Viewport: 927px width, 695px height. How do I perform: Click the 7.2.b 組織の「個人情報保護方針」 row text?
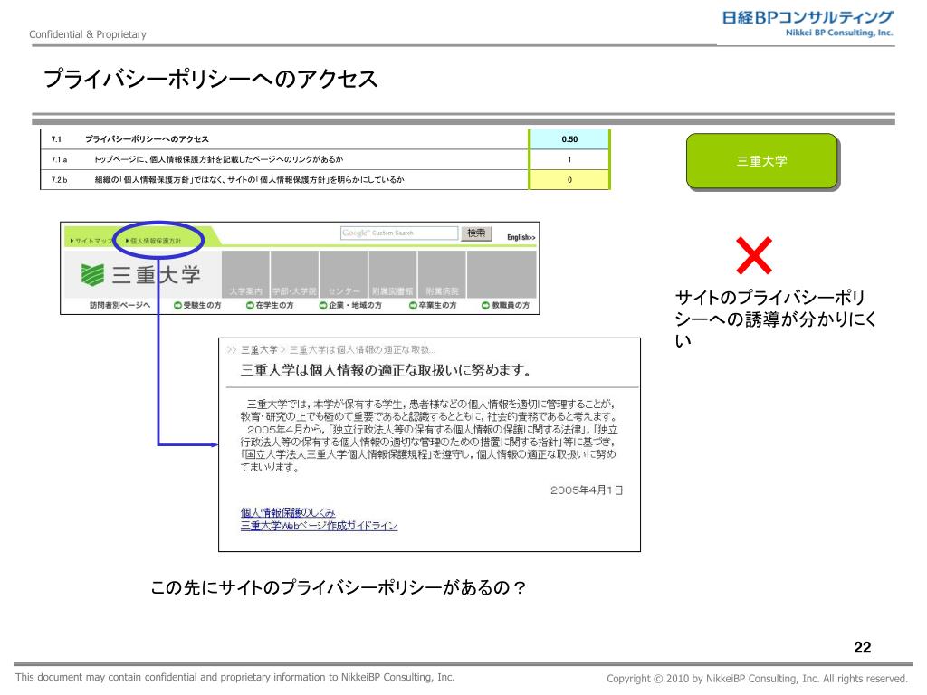point(250,180)
